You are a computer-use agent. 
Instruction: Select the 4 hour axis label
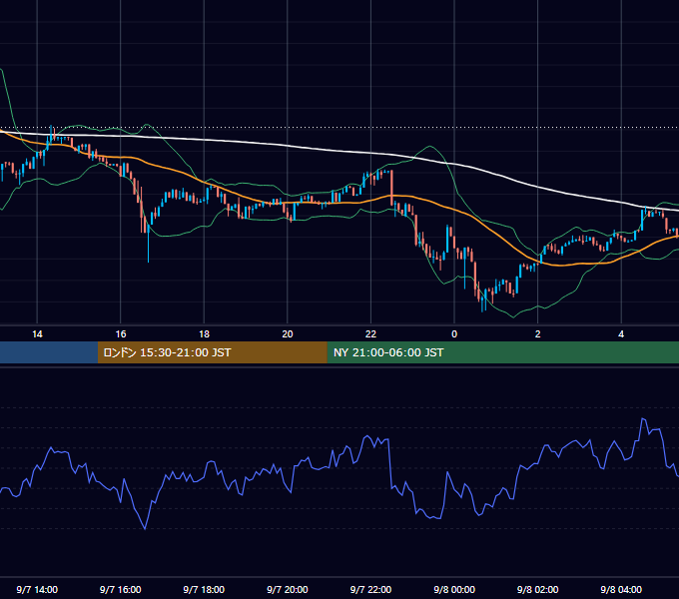(621, 334)
